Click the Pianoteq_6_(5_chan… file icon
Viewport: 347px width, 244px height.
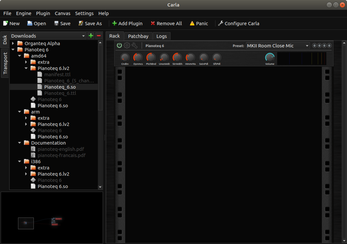coord(40,81)
